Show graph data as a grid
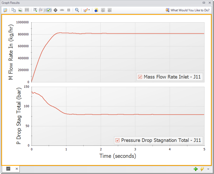Screen dimensions: 214x174 coord(27,10)
